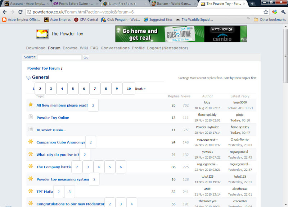Image resolution: width=288 pixels, height=207 pixels.
Task: Click the Go search button
Action: click(86, 57)
